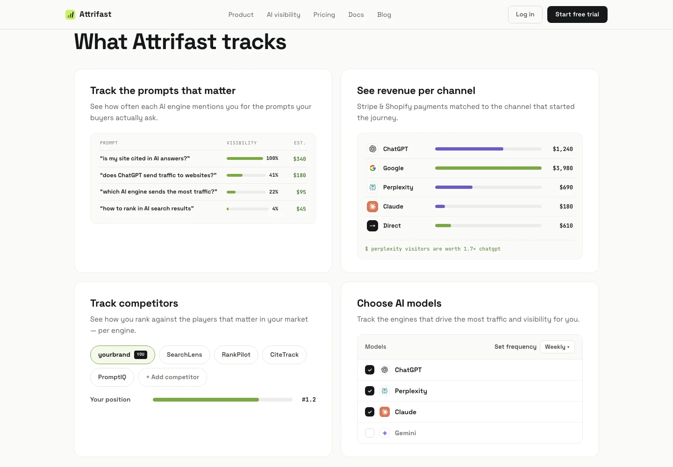The image size is (673, 467).
Task: Click the #1.2 position value
Action: [309, 400]
